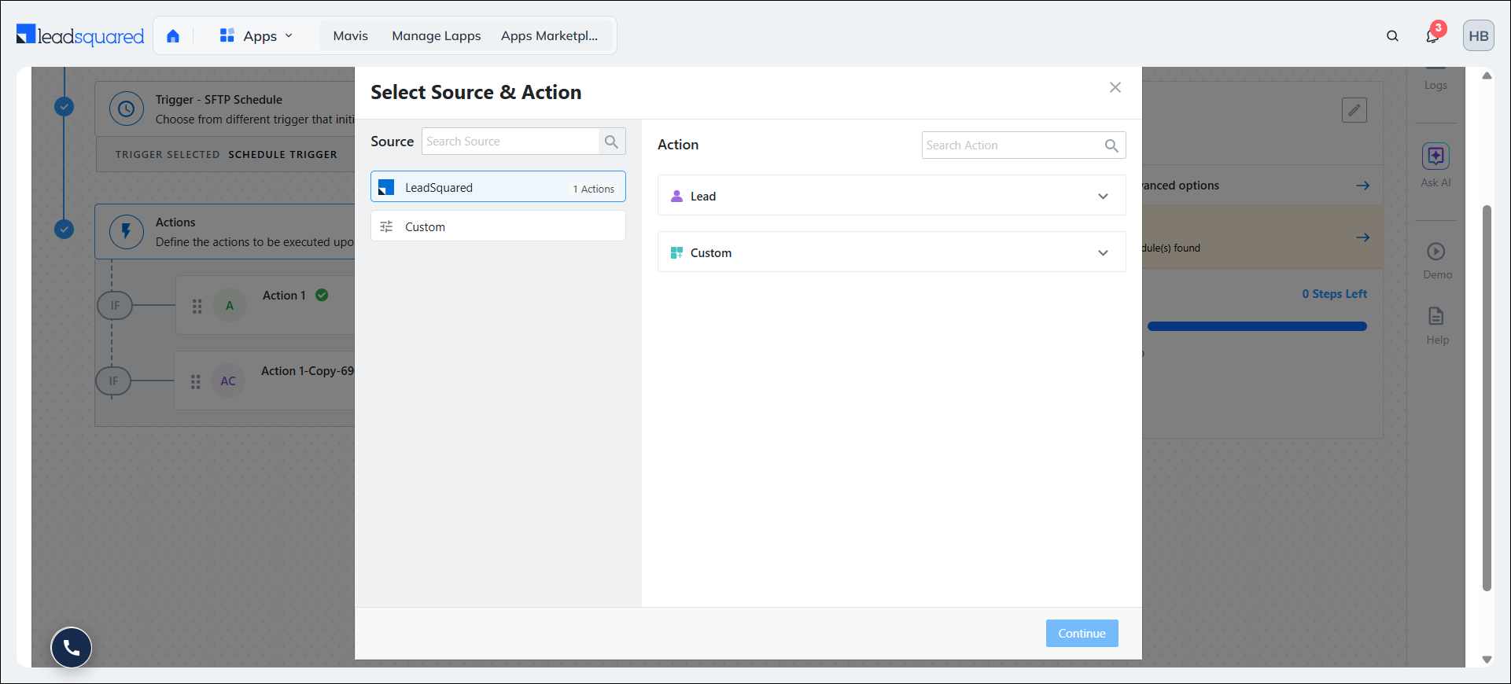Open the Apps menu
Screen dimensions: 1511x684
(x=256, y=35)
